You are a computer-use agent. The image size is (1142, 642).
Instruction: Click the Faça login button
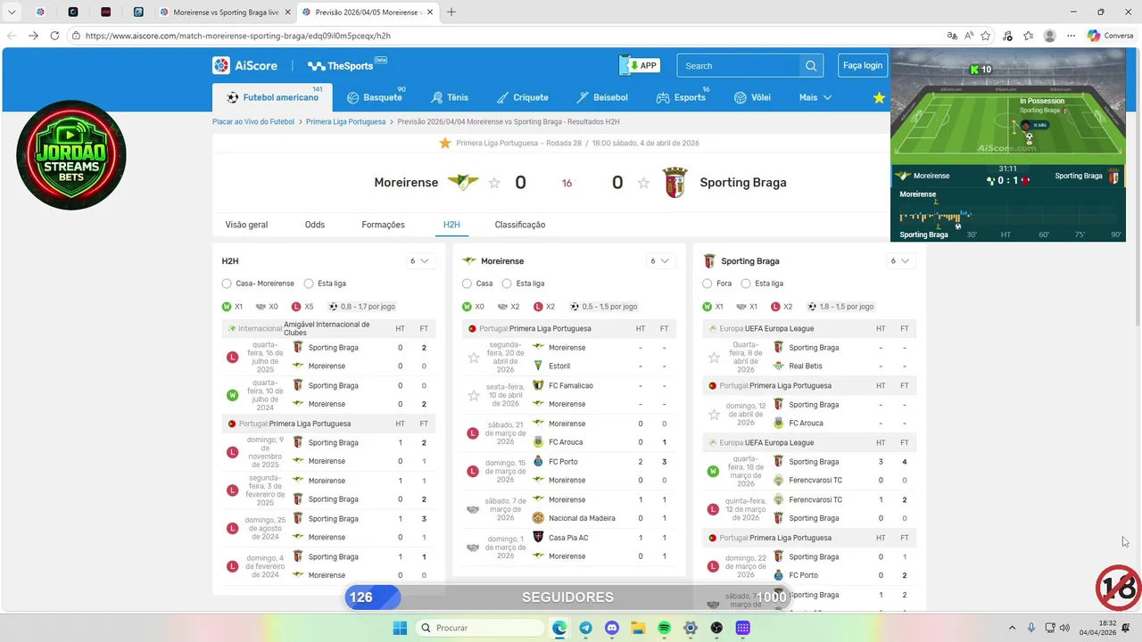click(x=863, y=65)
